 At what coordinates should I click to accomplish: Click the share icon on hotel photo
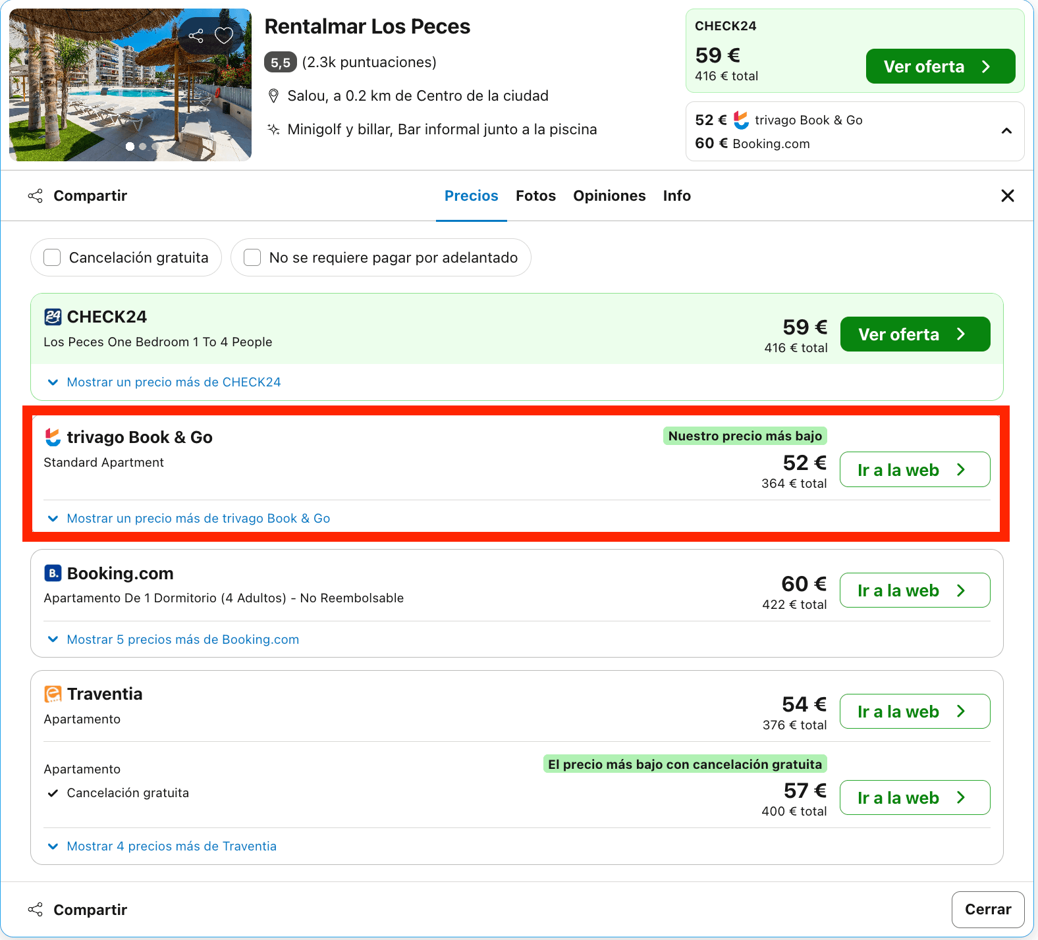[x=196, y=36]
